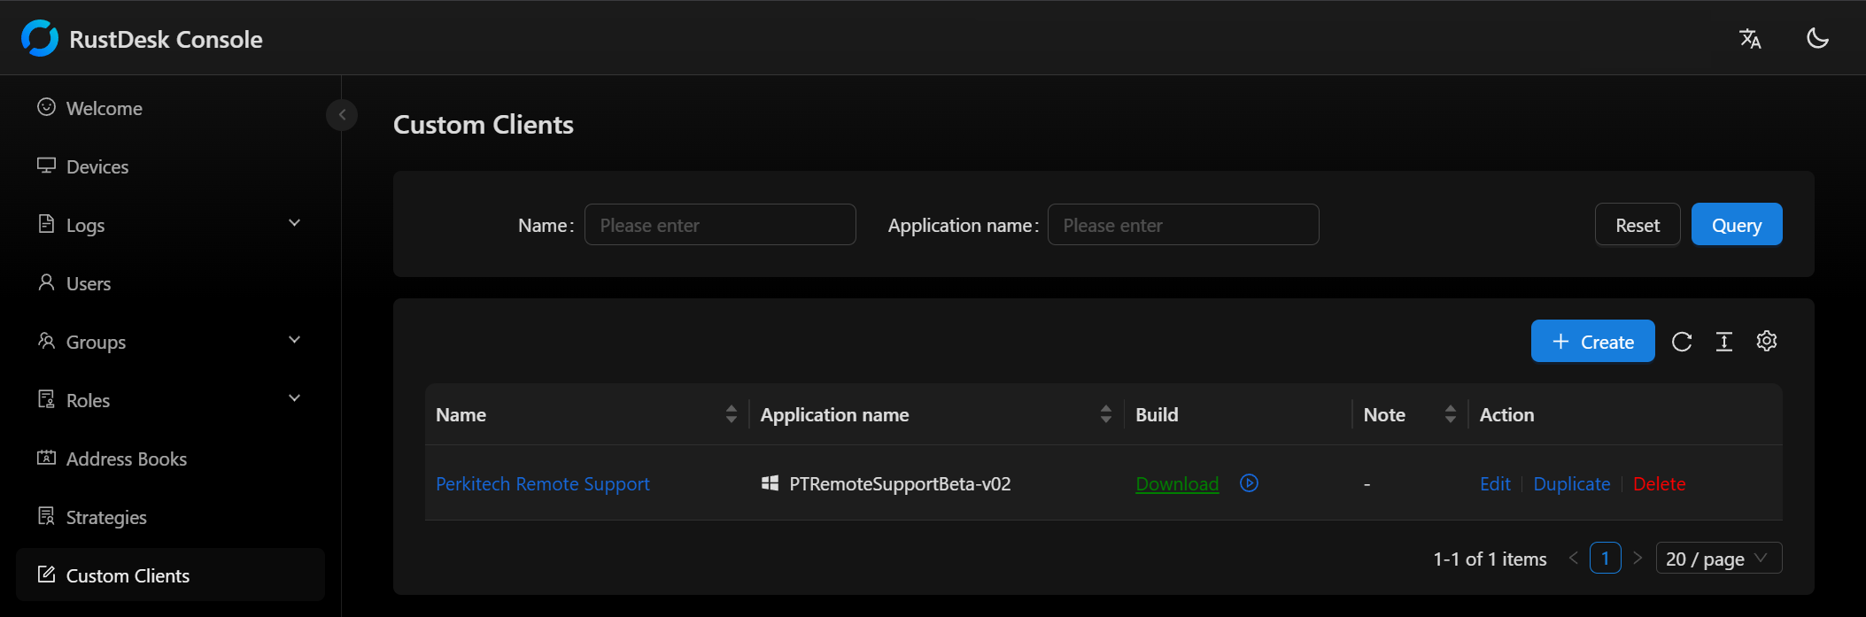Toggle dark mode moon icon

[x=1817, y=38]
